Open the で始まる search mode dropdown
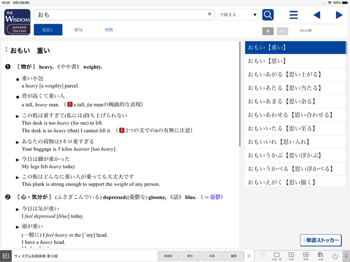This screenshot has width=350, height=262. pyautogui.click(x=238, y=15)
